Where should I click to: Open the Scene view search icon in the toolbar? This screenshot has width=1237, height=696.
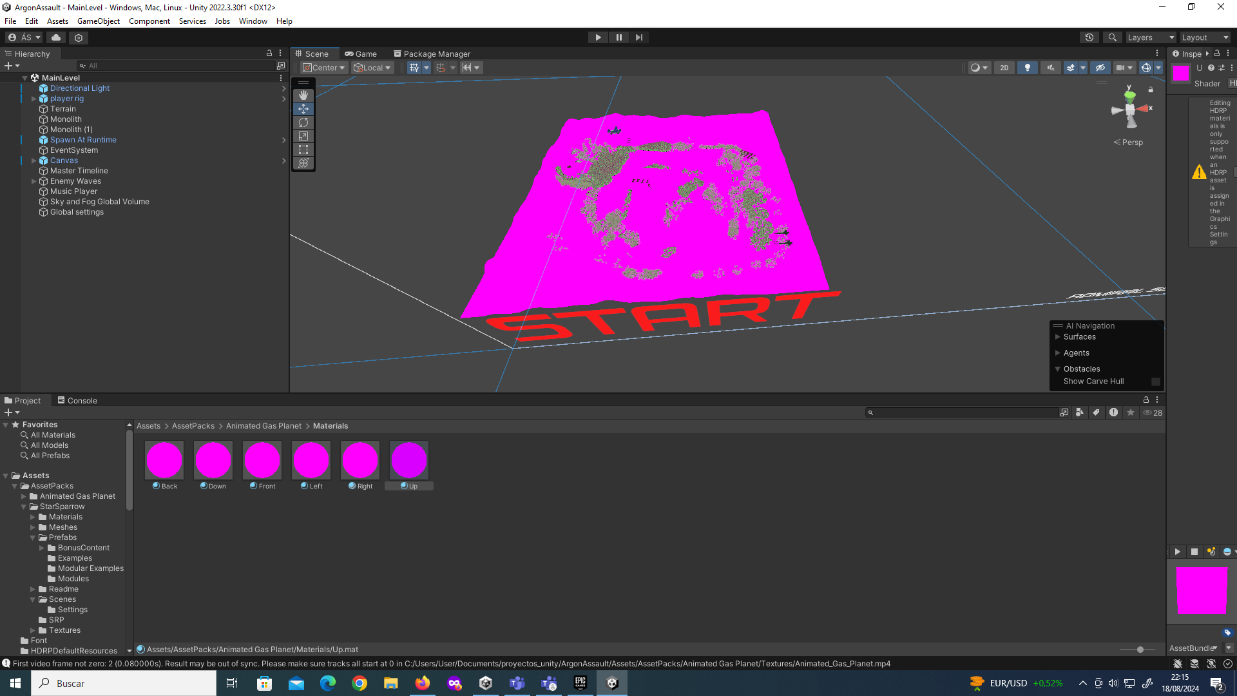(1113, 37)
